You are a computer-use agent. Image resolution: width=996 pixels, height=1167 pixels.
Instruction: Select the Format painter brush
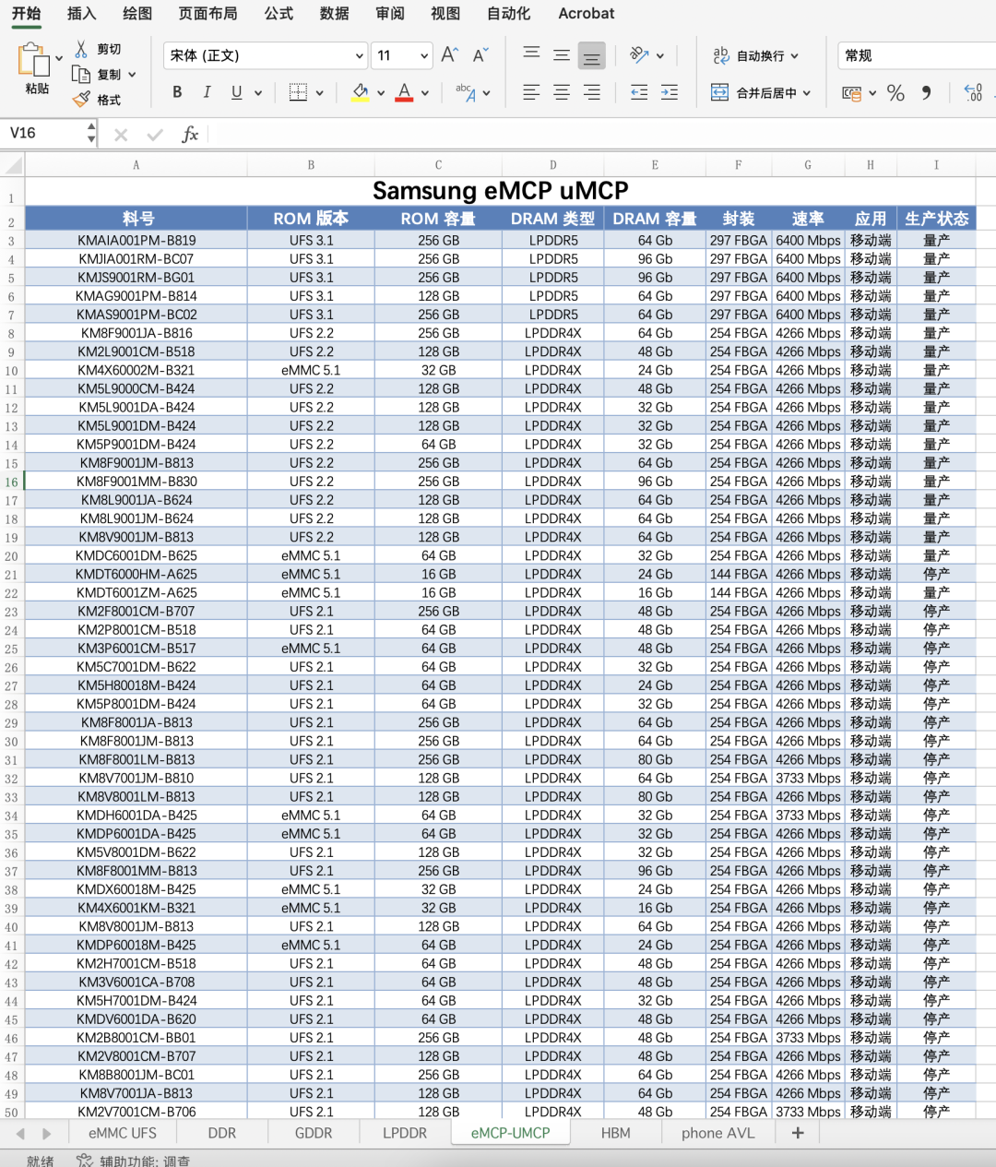[82, 99]
